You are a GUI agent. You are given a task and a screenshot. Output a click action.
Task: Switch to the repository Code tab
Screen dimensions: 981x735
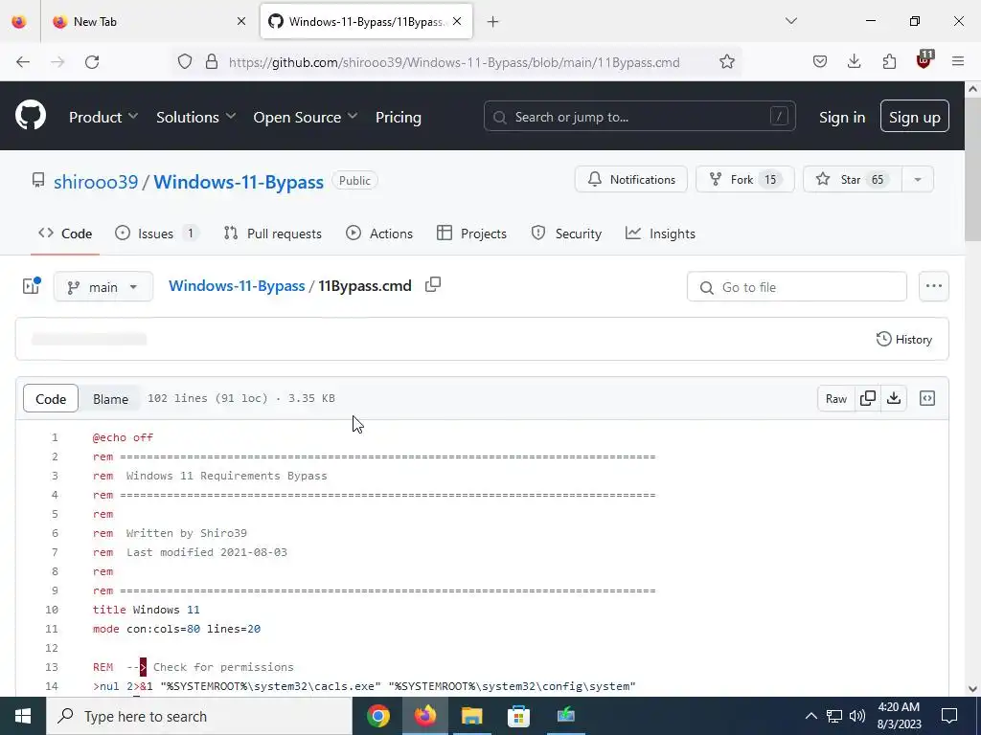(65, 234)
